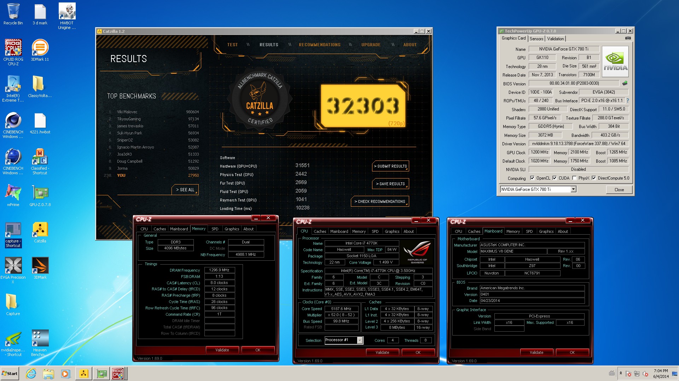This screenshot has height=381, width=679.
Task: Click the SAVE RESULTS button
Action: 390,184
